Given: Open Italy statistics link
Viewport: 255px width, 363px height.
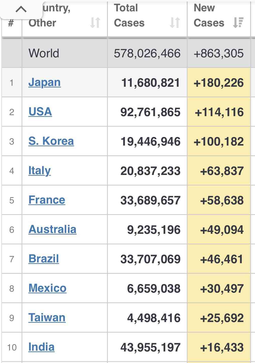Looking at the screenshot, I should (x=40, y=171).
